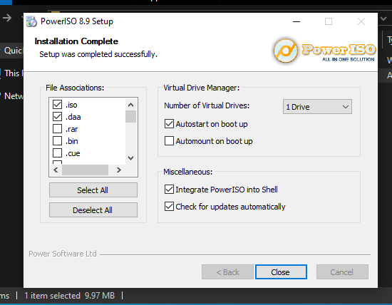Click the disabled Cancel button
Viewport: 392px width, 305px height.
click(x=342, y=272)
